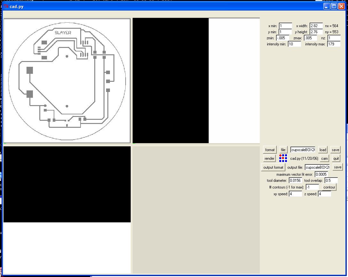Select the x width field
The image size is (348, 277).
pyautogui.click(x=316, y=26)
